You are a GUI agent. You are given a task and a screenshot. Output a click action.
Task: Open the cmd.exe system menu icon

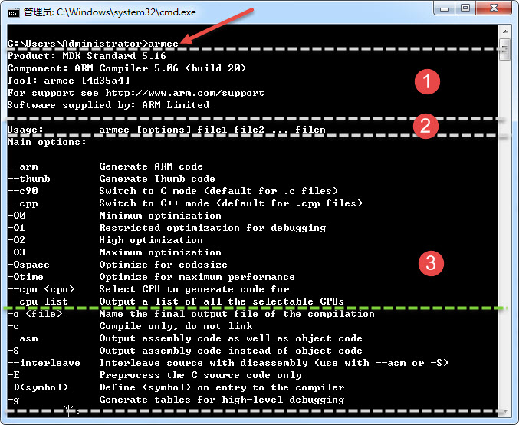[14, 12]
